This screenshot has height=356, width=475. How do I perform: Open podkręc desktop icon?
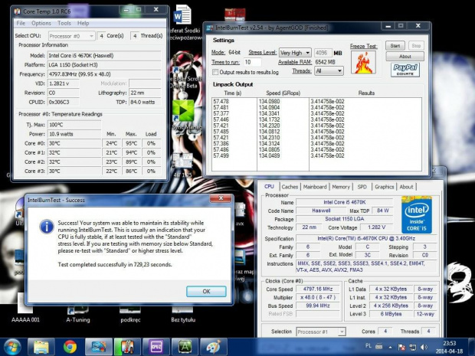click(x=130, y=314)
